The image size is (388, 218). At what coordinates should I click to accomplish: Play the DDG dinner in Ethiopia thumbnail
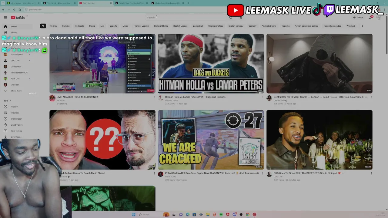(x=319, y=140)
